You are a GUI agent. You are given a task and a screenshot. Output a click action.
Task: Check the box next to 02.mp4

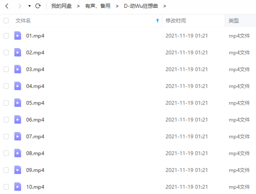[6, 52]
